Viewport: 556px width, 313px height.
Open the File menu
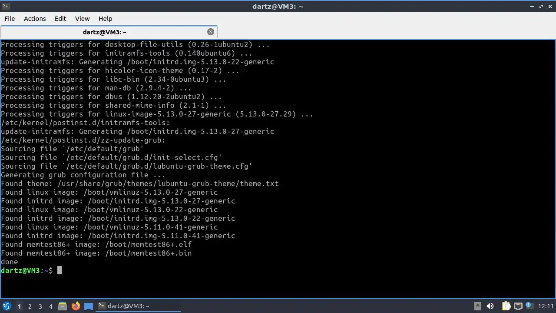click(x=10, y=18)
